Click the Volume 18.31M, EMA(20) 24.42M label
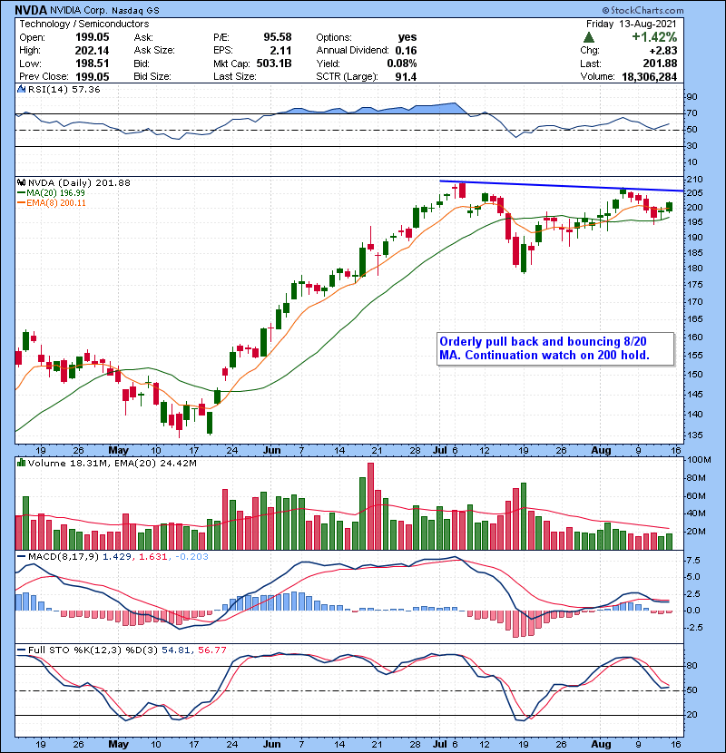The image size is (726, 753). point(113,463)
